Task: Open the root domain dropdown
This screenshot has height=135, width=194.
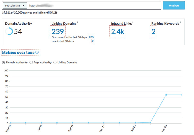Action: pyautogui.click(x=15, y=5)
